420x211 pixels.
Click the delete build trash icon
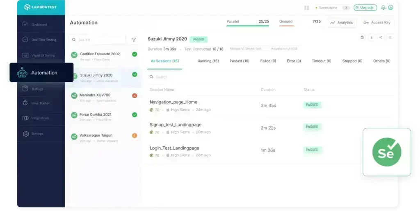tap(390, 37)
